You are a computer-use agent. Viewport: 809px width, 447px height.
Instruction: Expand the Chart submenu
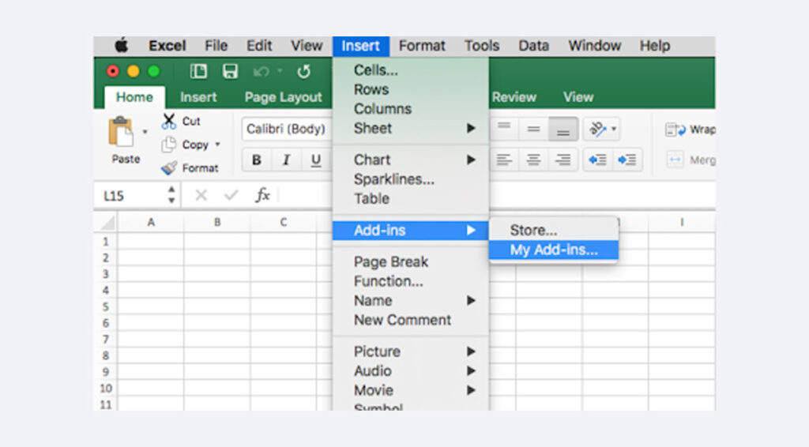tap(411, 160)
